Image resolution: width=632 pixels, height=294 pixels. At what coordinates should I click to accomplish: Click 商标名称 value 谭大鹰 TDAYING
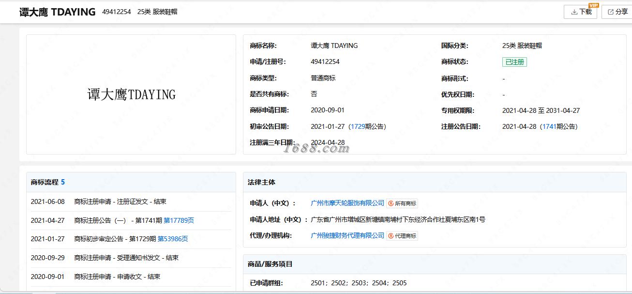pos(334,46)
